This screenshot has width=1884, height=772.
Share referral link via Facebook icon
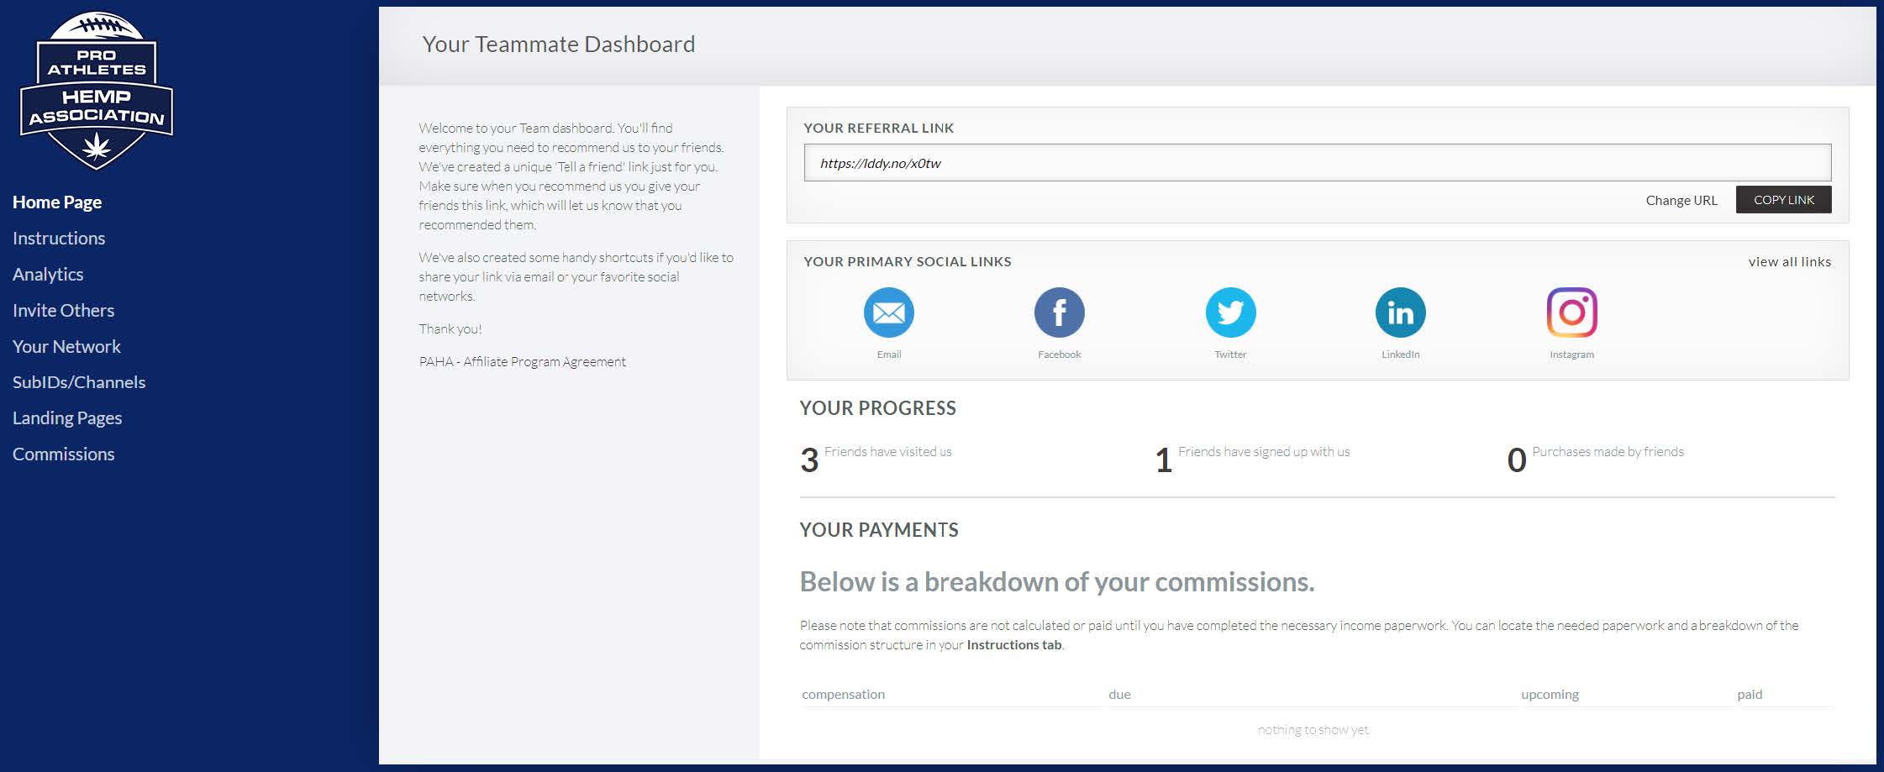(x=1059, y=312)
